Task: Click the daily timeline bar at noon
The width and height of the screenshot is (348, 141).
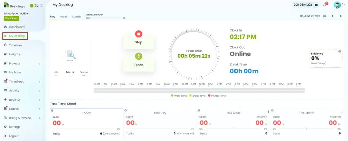Action: tap(202, 90)
